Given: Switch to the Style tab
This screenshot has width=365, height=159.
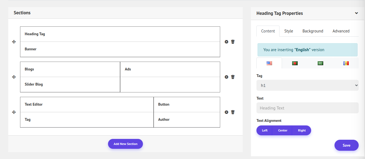Looking at the screenshot, I should (289, 31).
